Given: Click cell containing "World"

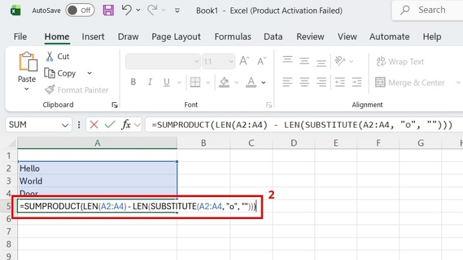Looking at the screenshot, I should 97,181.
